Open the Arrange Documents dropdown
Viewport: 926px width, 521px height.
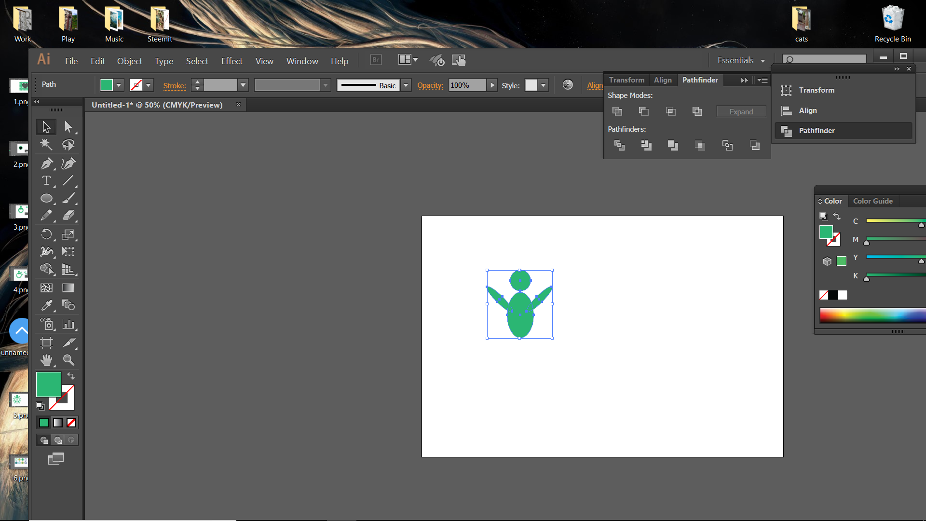[x=408, y=60]
